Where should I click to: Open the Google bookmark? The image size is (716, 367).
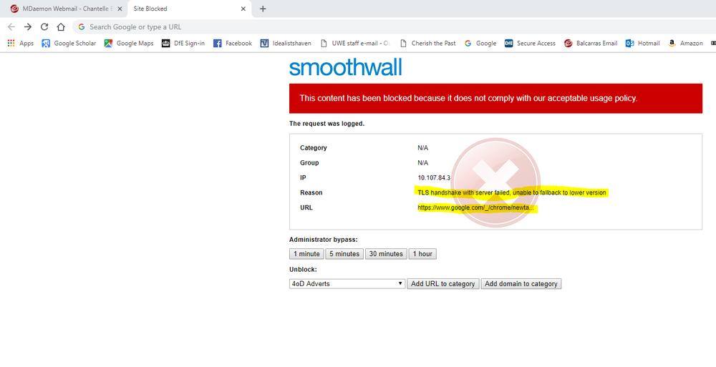[x=480, y=44]
